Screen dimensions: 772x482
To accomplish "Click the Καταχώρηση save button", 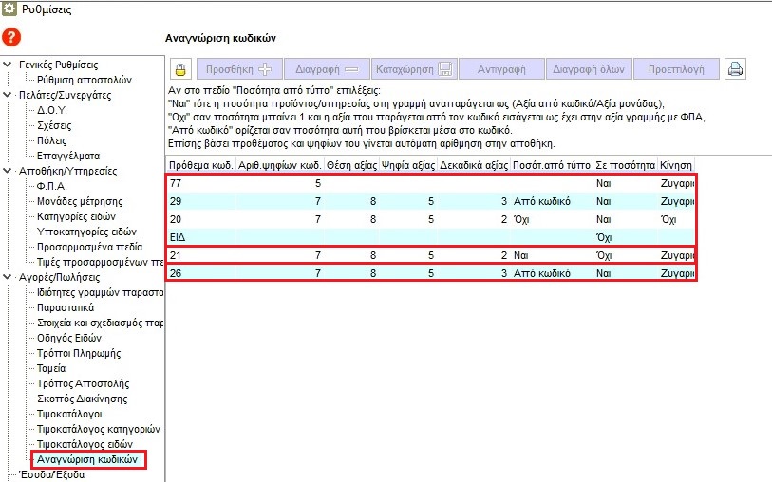I will 414,69.
